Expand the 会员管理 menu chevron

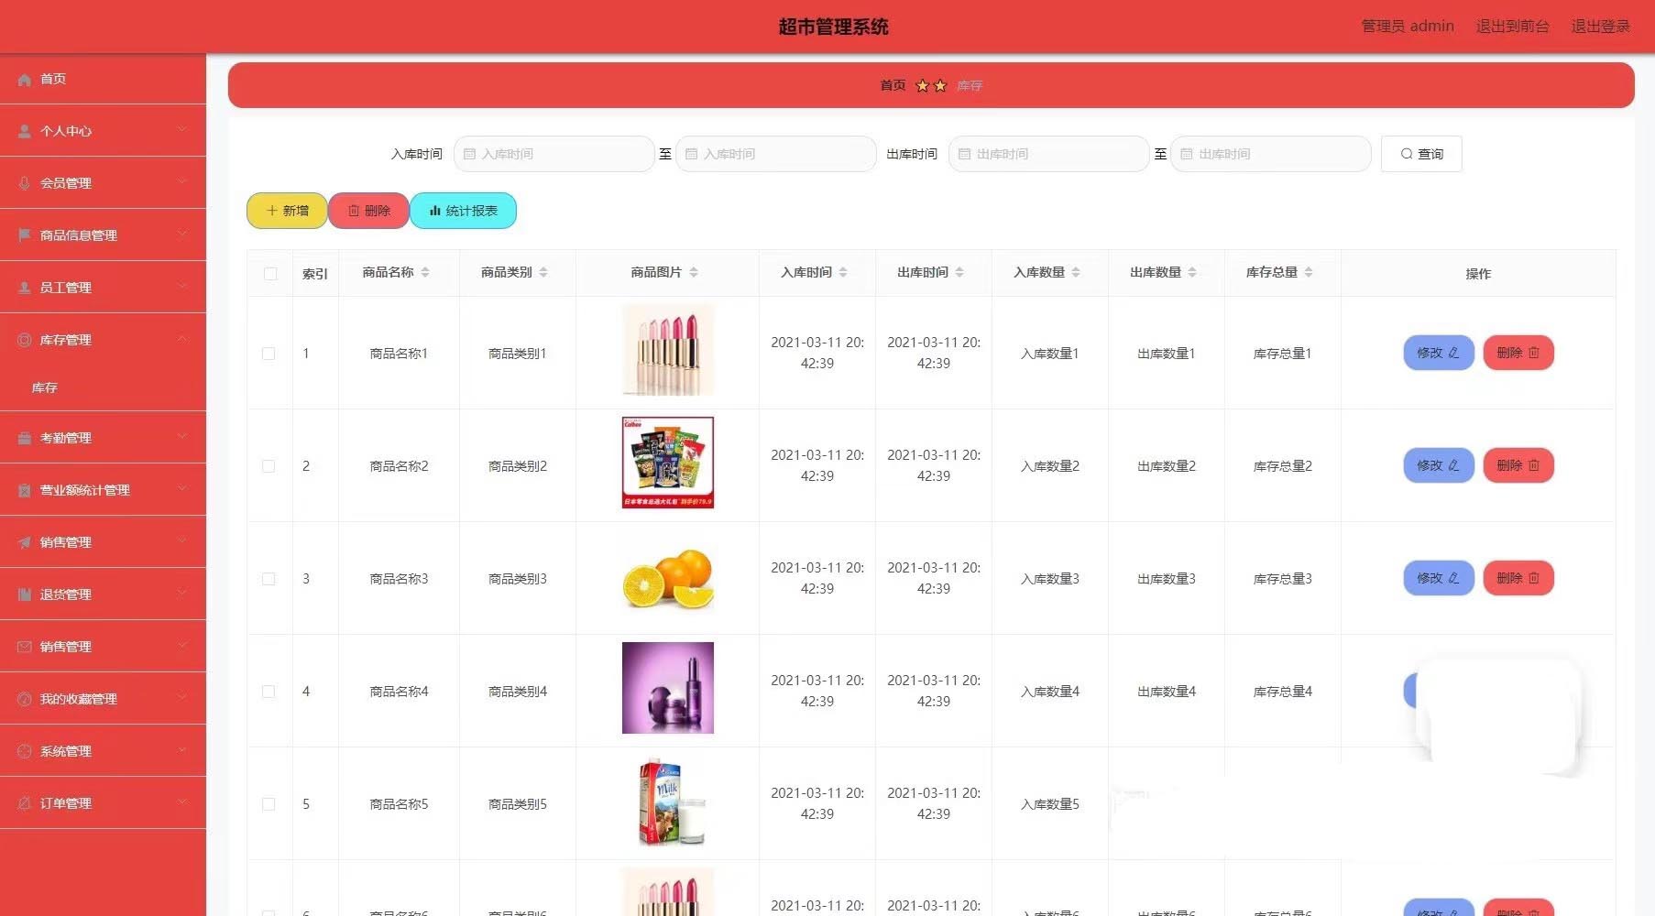click(x=182, y=182)
